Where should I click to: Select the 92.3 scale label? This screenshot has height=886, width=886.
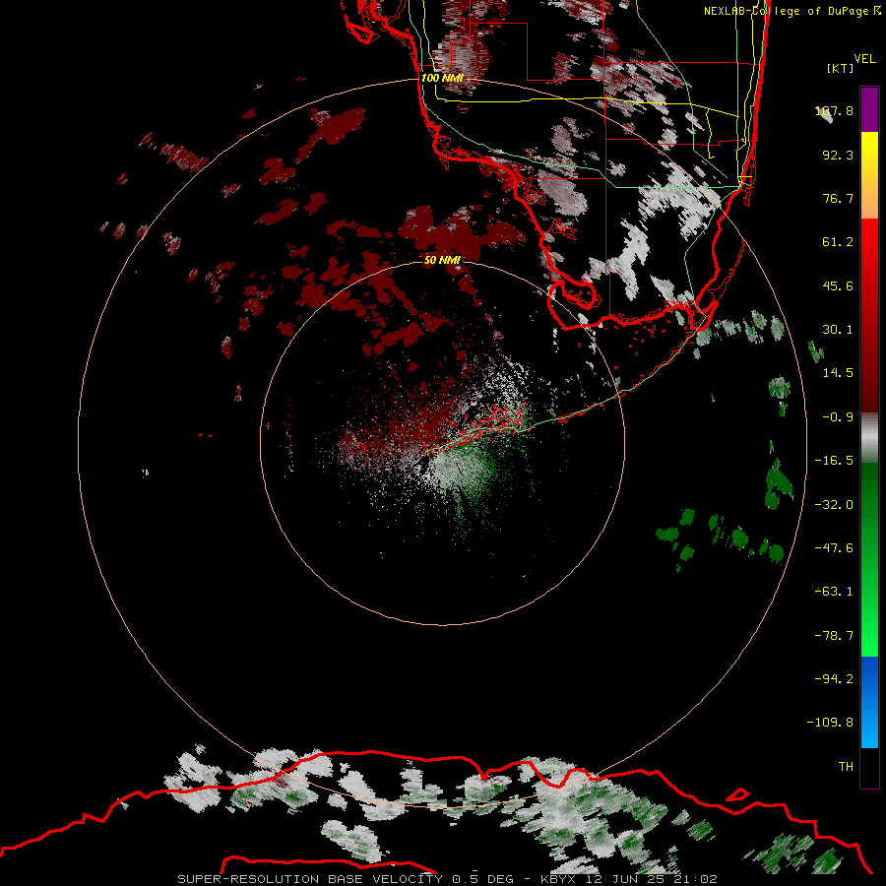tap(838, 155)
